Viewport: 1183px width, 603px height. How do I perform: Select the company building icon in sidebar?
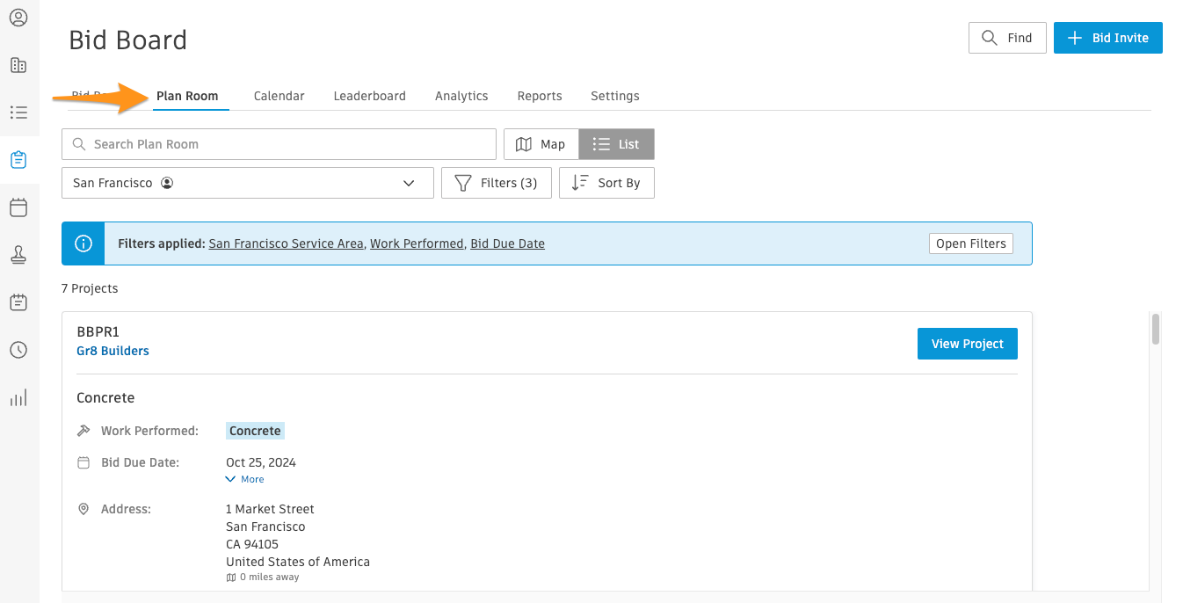18,64
